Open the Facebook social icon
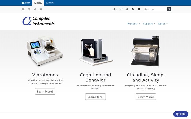 click(x=23, y=9)
